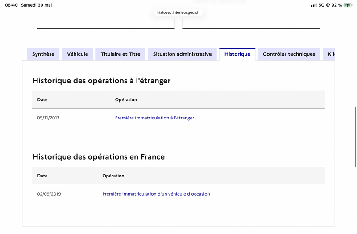Click the page's vertical scrollbar
Viewport: 357px width, 234px height.
tap(355, 137)
